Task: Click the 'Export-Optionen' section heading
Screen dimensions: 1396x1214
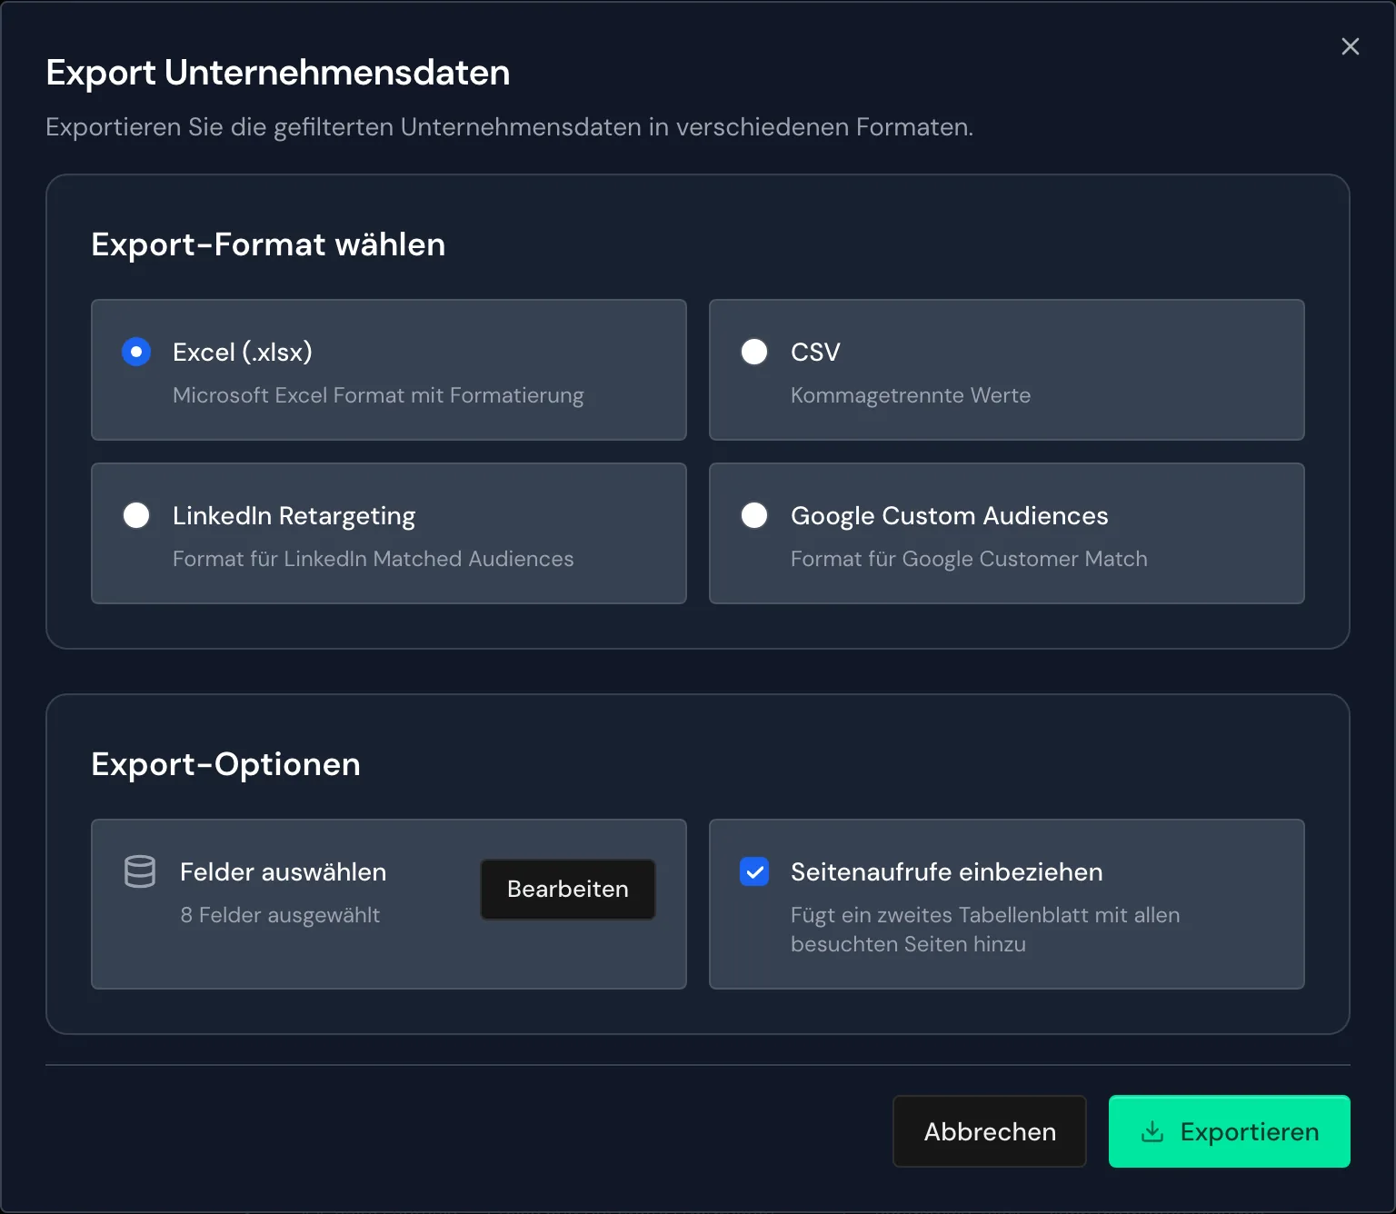Action: pyautogui.click(x=225, y=764)
